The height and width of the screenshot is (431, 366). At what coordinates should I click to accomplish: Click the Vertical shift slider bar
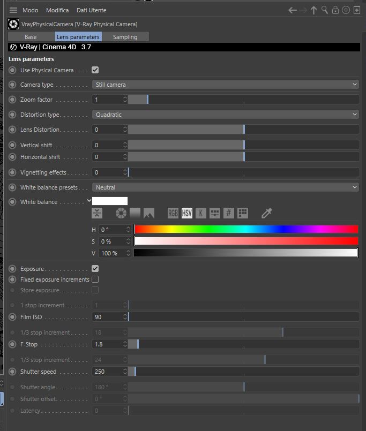(243, 145)
